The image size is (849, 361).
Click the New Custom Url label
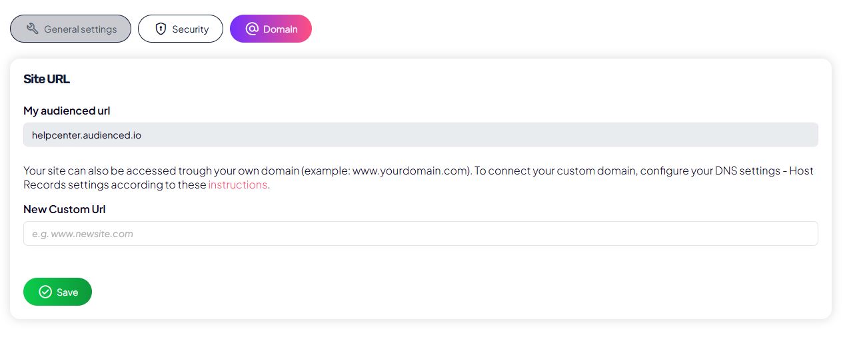pos(65,209)
